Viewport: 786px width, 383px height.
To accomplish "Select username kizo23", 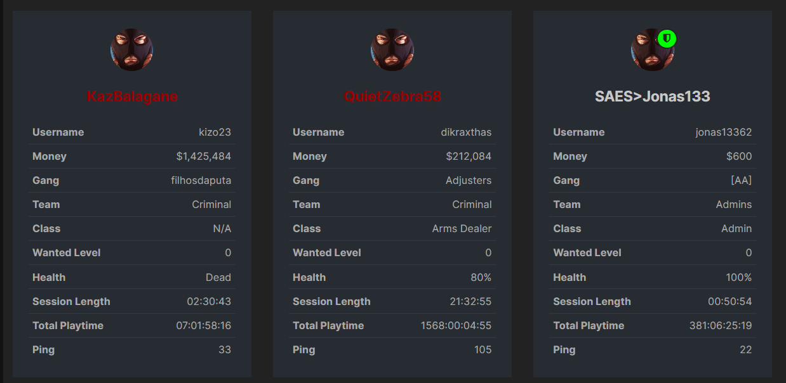I will click(215, 132).
